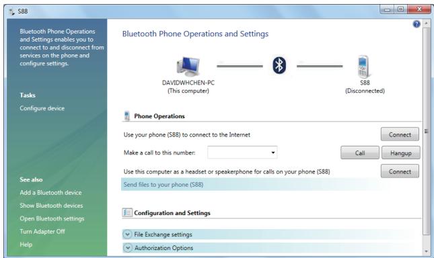This screenshot has width=434, height=258.
Task: Select the DAVIDWHCHEN-PC computer icon
Action: pyautogui.click(x=188, y=67)
